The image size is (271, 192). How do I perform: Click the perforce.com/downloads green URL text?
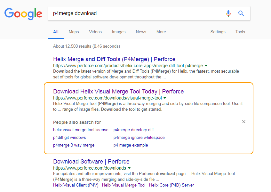pos(90,168)
